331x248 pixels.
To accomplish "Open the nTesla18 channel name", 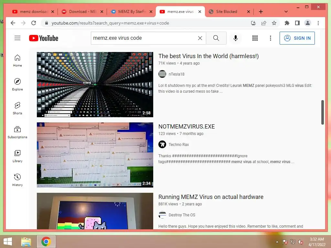I will tap(176, 74).
